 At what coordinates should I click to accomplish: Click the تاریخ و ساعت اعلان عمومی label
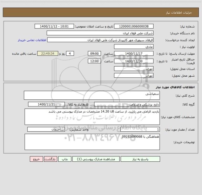(x=94, y=27)
